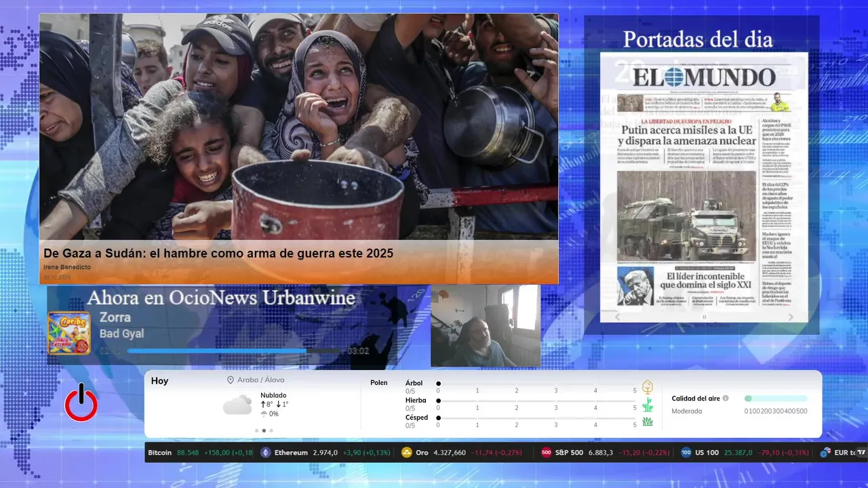The image size is (868, 488).
Task: Click the location pin next to Araba / Álava
Action: point(231,380)
